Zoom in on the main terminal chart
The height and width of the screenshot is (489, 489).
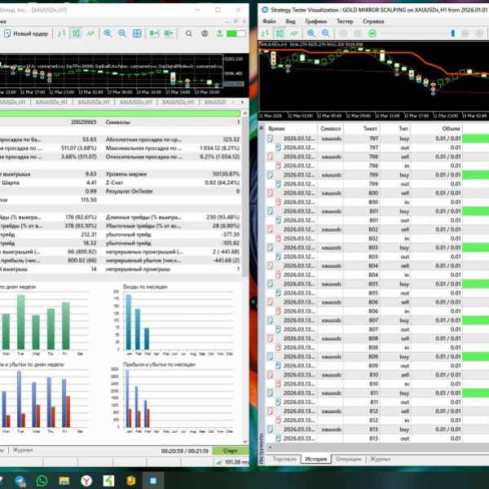[x=107, y=33]
